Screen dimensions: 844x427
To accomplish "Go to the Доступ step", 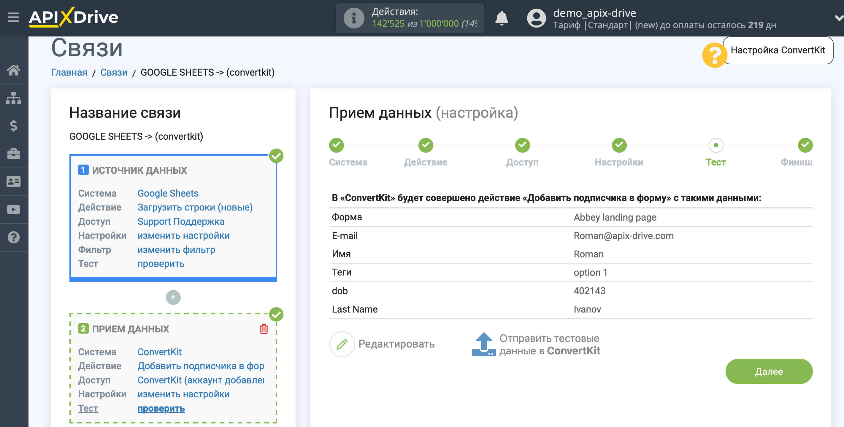I will click(522, 145).
